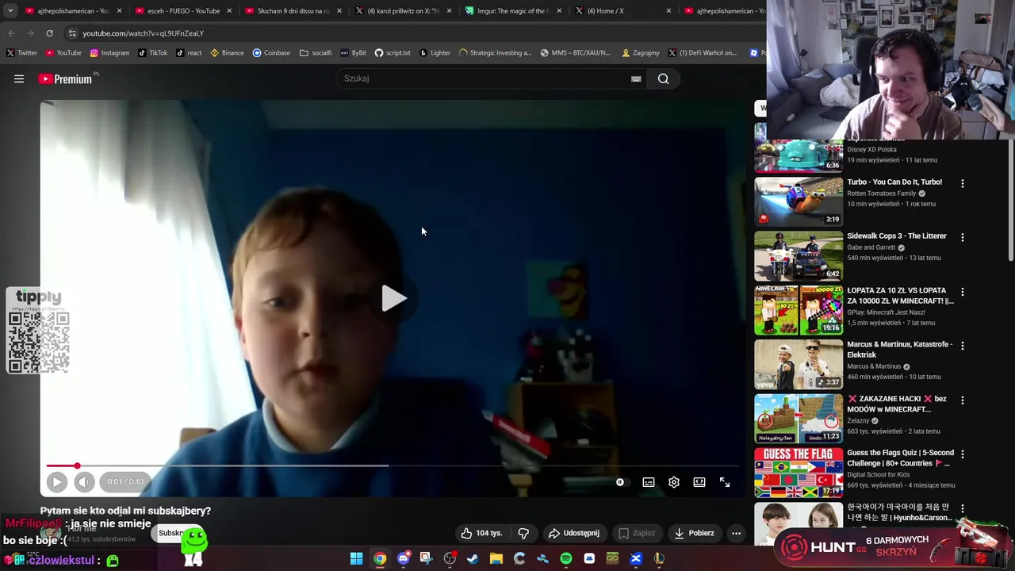Viewport: 1015px width, 571px height.
Task: Open the Twitter bookmark
Action: click(21, 53)
